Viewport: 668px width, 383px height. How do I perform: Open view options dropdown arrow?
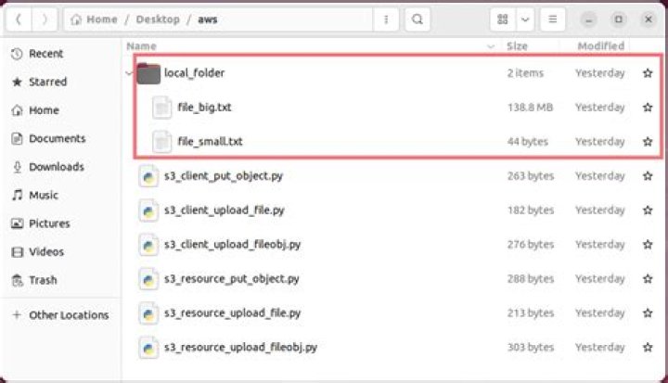pyautogui.click(x=526, y=19)
